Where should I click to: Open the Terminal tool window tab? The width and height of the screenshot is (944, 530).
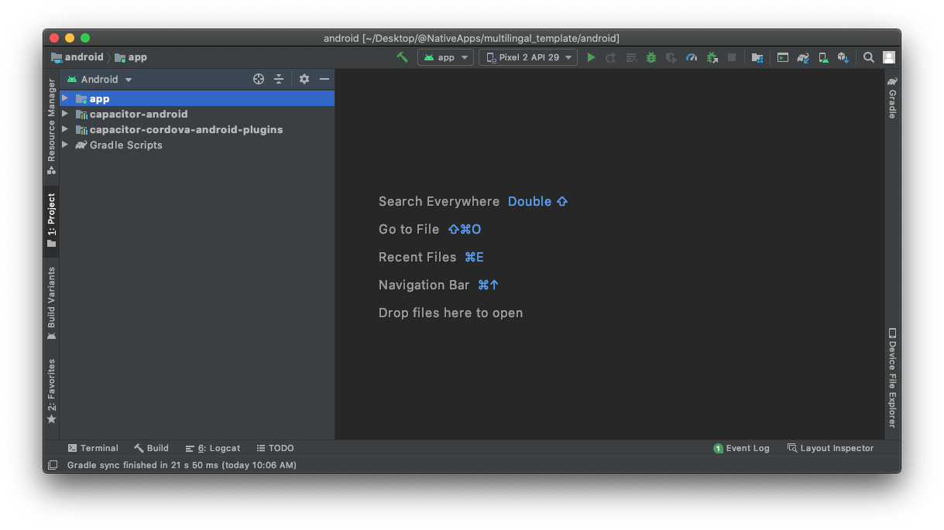click(x=93, y=448)
